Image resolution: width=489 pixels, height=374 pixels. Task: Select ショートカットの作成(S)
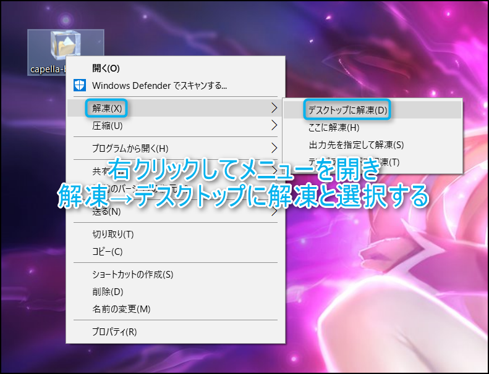pyautogui.click(x=132, y=274)
